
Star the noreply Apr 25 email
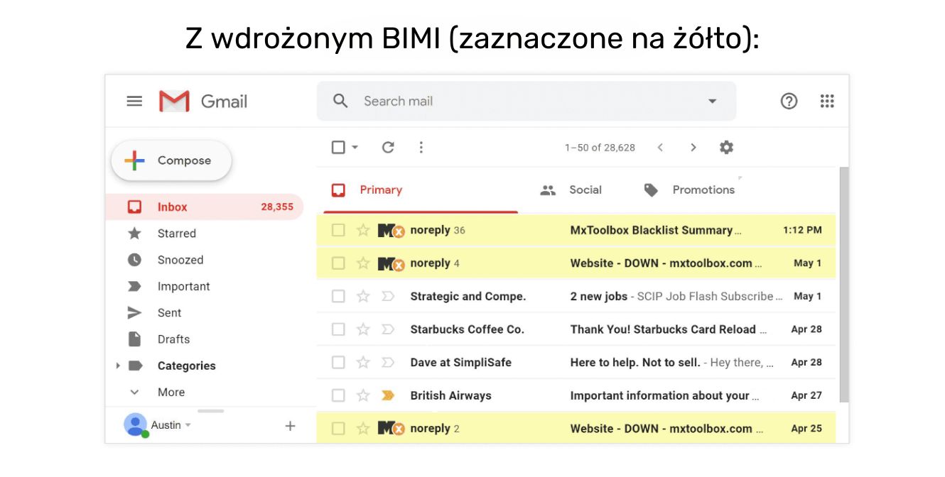pyautogui.click(x=363, y=429)
